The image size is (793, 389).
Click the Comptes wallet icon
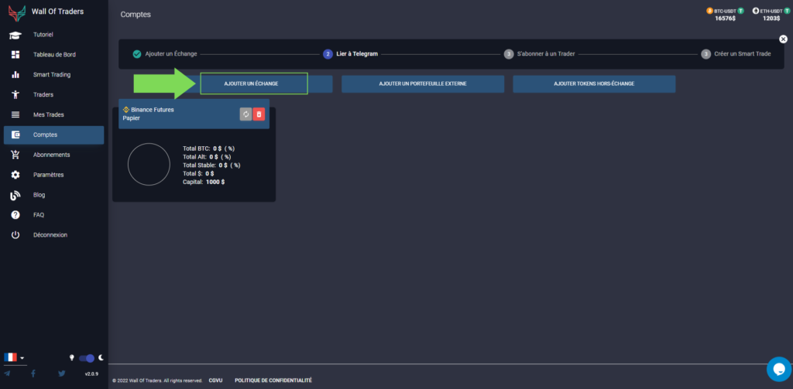coord(15,135)
